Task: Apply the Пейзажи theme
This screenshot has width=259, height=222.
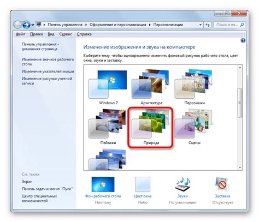Action: point(108,127)
